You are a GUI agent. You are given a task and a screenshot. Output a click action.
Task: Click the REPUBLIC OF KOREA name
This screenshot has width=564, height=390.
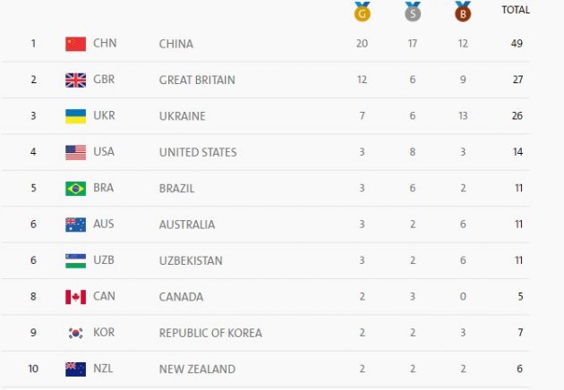(210, 333)
